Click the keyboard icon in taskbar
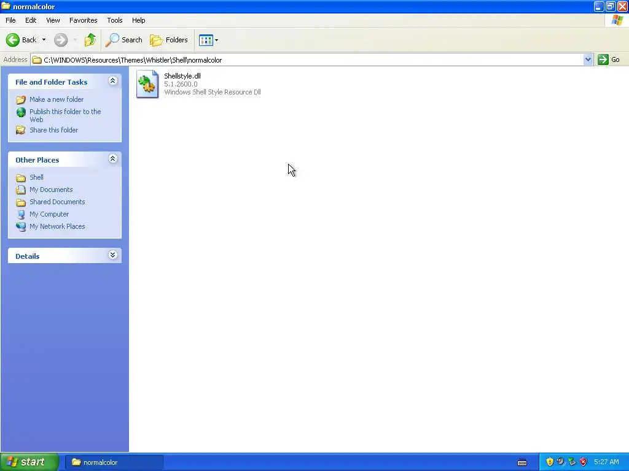This screenshot has width=629, height=471. (522, 462)
